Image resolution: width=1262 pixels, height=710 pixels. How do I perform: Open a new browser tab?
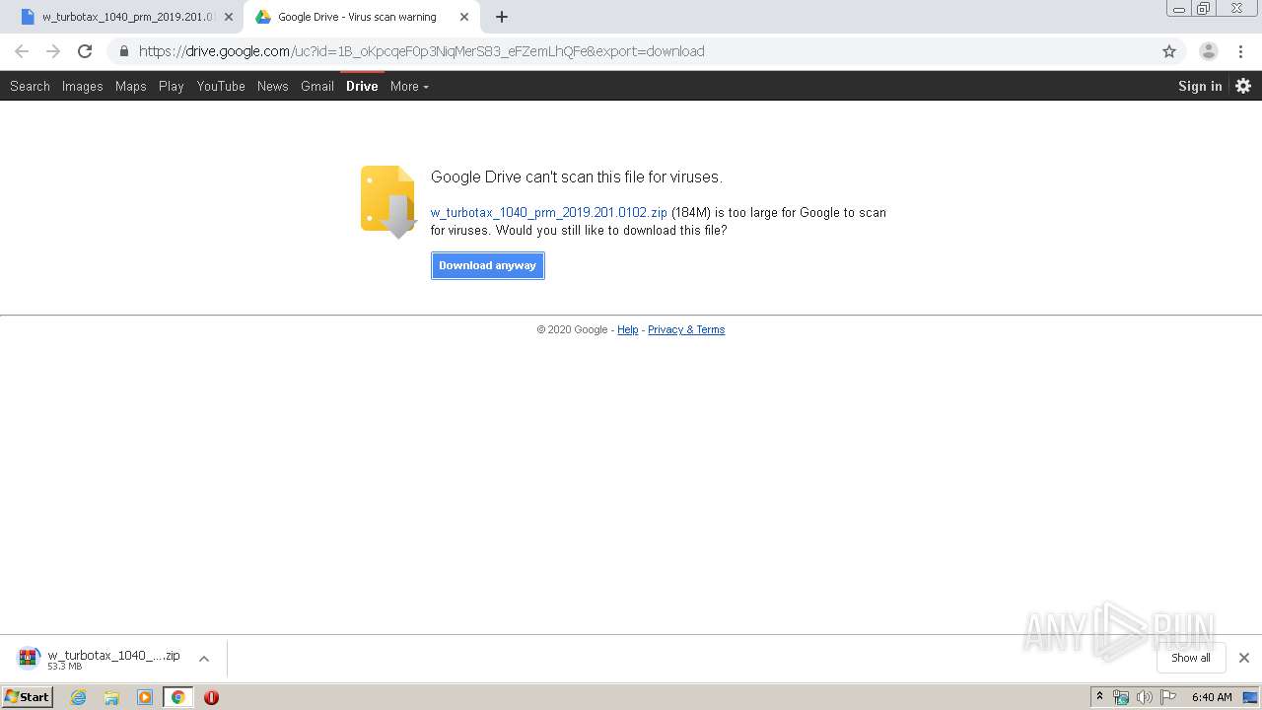502,17
